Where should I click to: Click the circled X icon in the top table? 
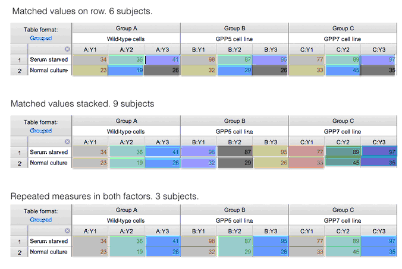point(67,49)
